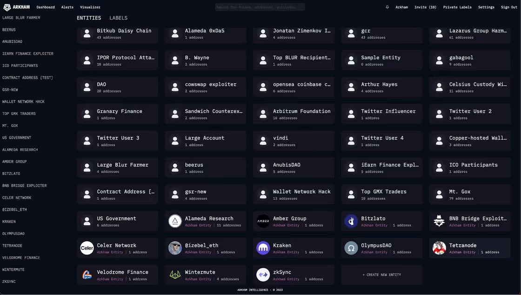Click the zkSync arrows logo
The width and height of the screenshot is (521, 295).
pyautogui.click(x=263, y=275)
